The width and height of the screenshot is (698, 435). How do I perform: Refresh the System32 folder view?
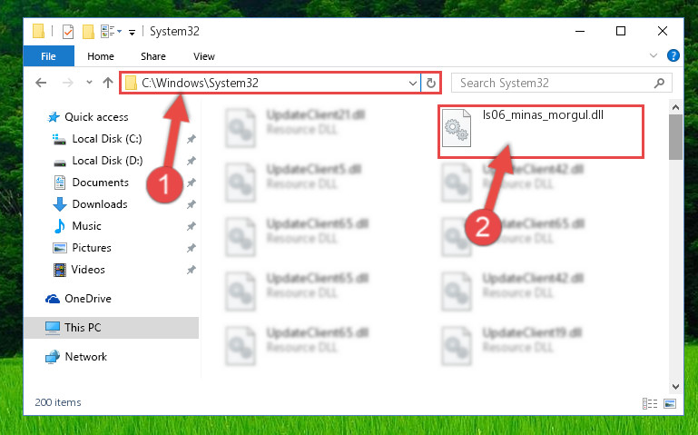[x=431, y=84]
